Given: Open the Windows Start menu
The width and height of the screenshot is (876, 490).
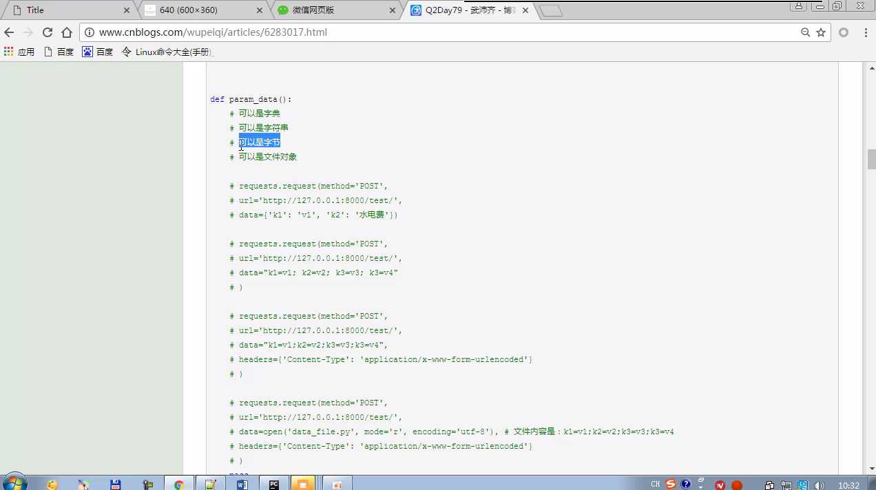Looking at the screenshot, I should click(14, 483).
